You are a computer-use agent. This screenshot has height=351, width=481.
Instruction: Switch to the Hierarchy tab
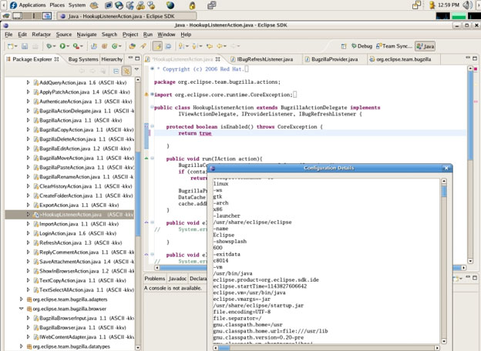[112, 59]
